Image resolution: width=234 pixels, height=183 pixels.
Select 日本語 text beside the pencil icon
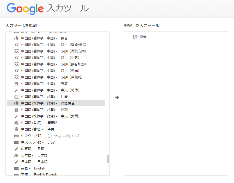coord(34,162)
